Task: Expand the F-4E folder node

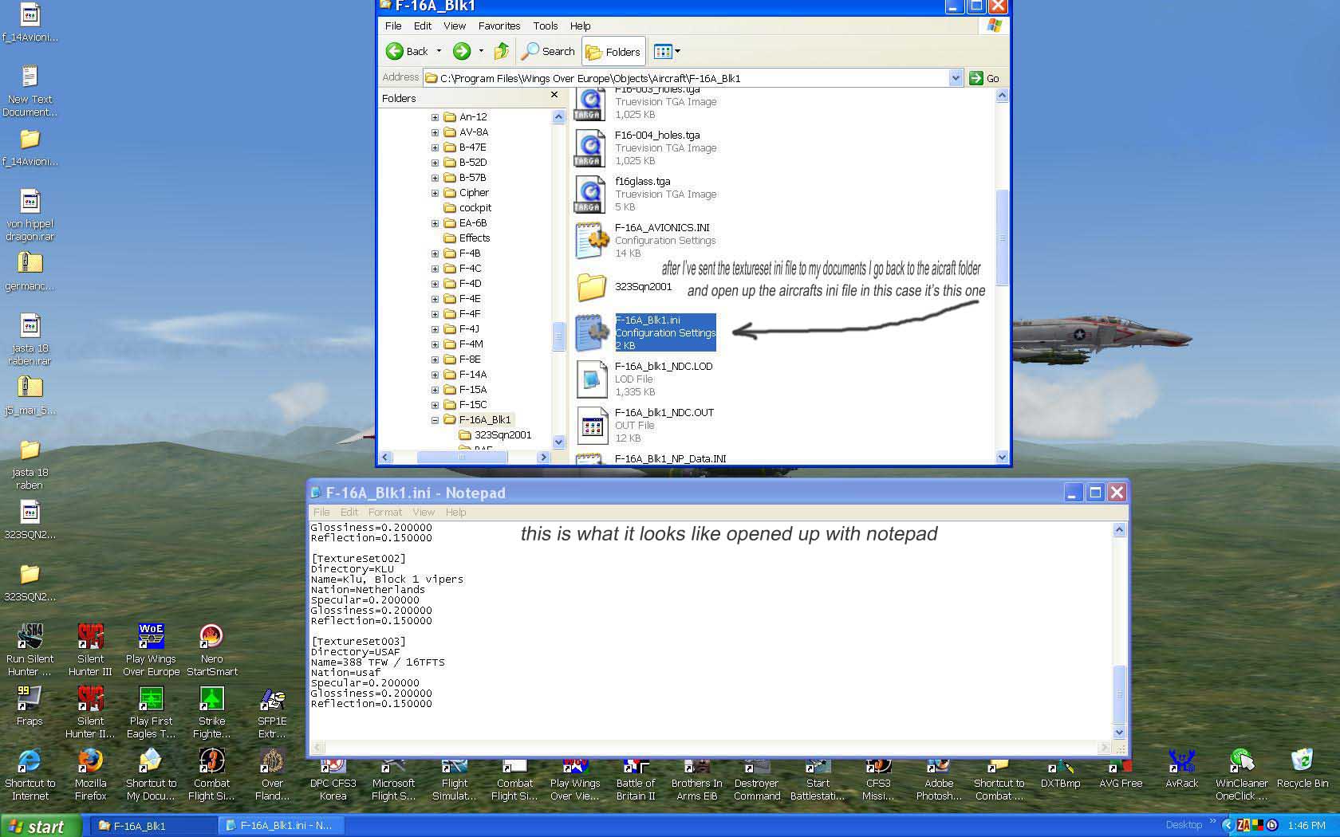Action: [x=435, y=299]
